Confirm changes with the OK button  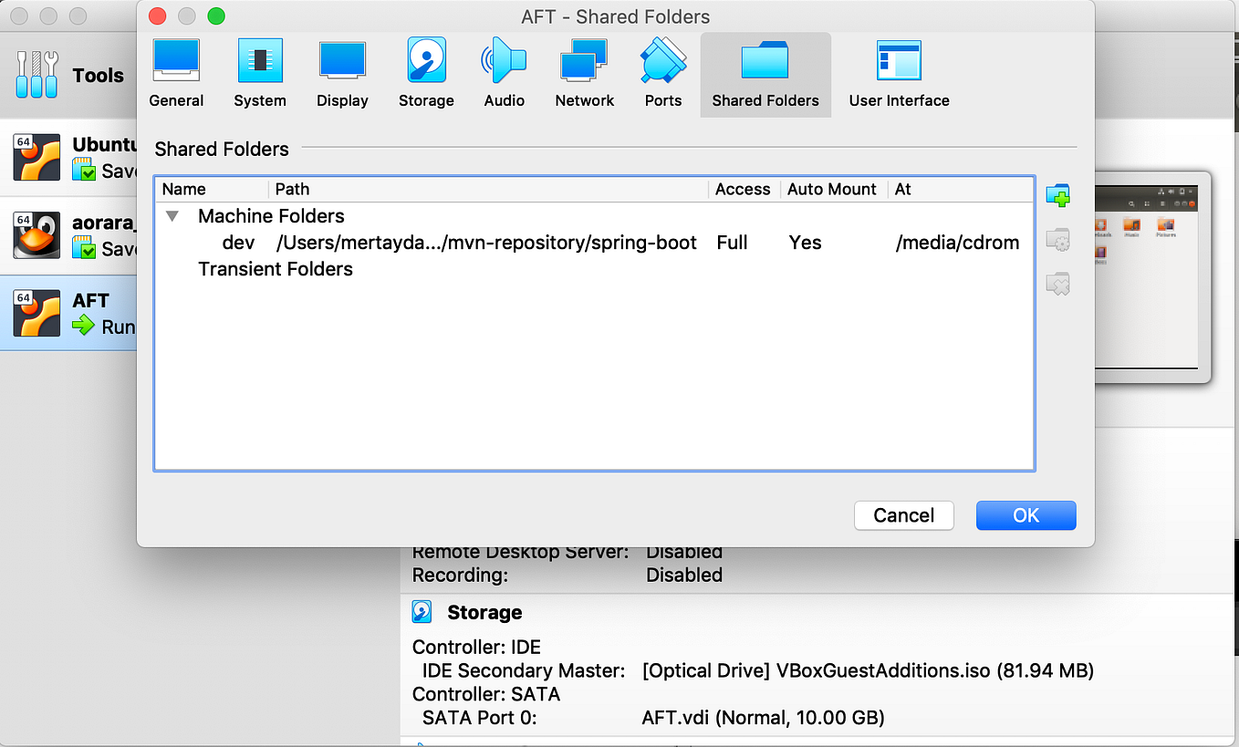[1026, 515]
